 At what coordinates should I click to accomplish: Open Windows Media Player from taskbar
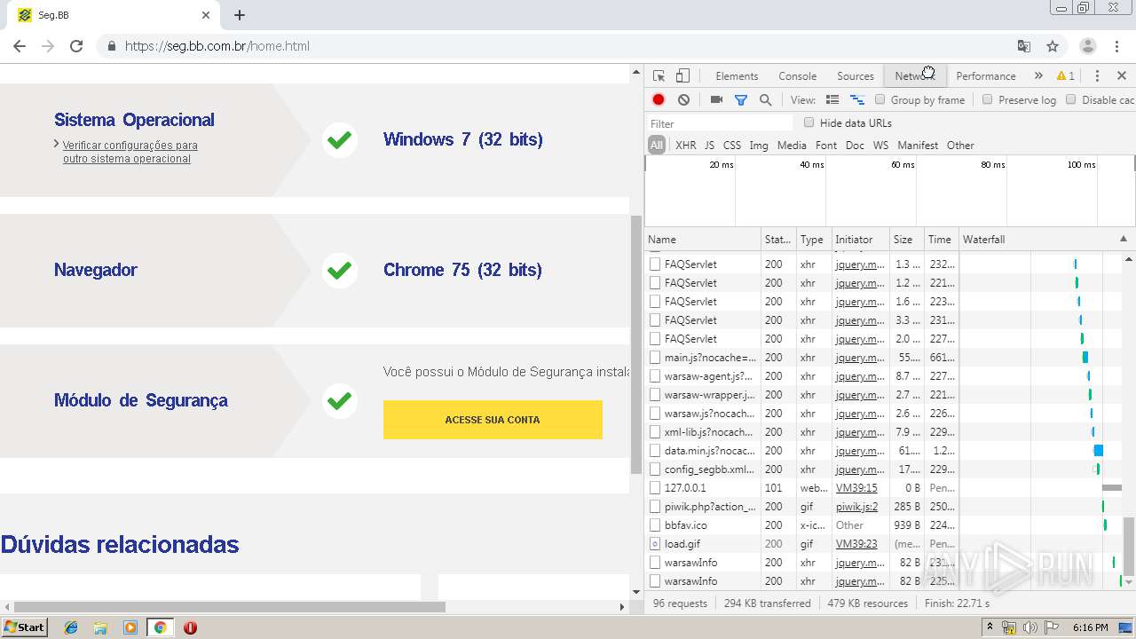pyautogui.click(x=130, y=627)
